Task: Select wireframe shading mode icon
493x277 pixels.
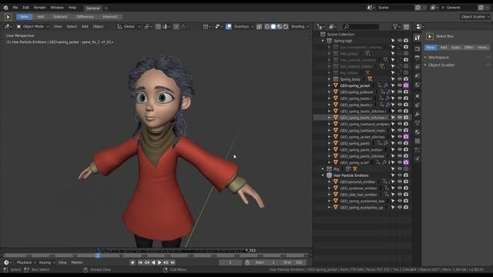Action: pos(267,27)
